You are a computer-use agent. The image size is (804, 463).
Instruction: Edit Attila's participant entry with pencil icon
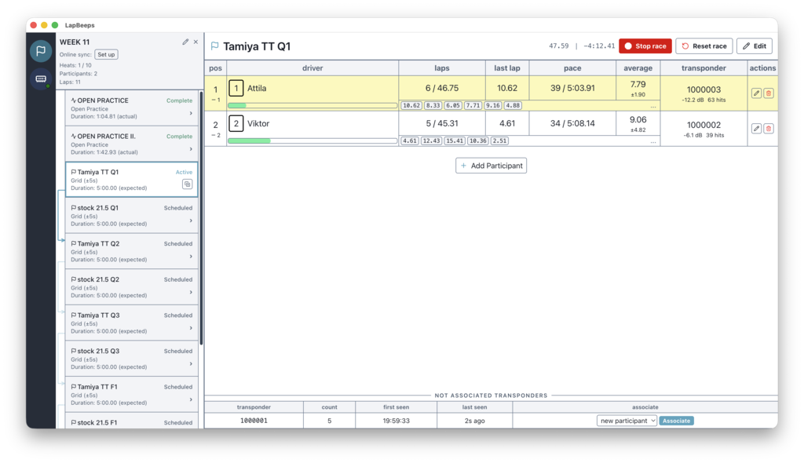point(756,93)
